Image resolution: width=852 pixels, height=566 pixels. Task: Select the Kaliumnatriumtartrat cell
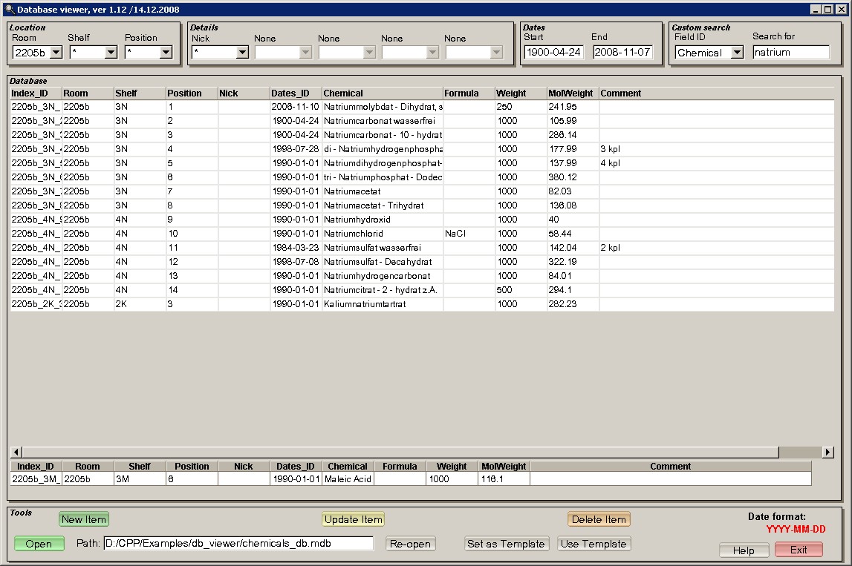coord(383,304)
